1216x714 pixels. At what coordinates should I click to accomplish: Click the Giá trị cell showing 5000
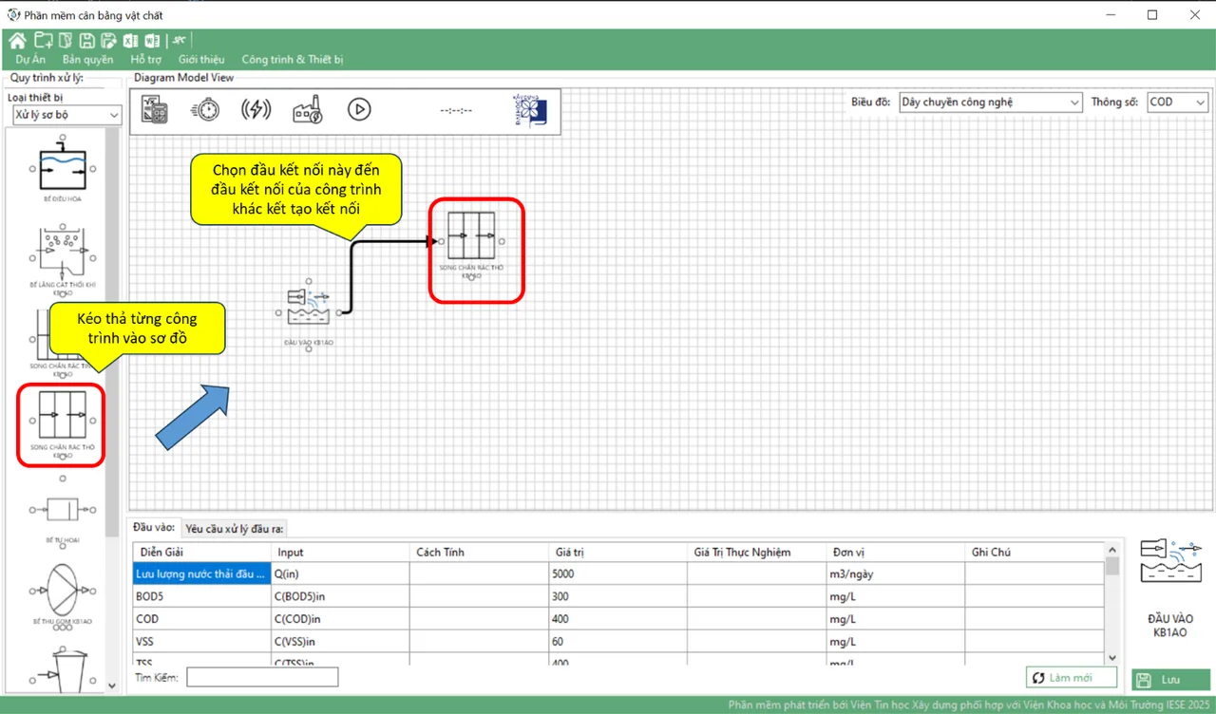coord(617,573)
